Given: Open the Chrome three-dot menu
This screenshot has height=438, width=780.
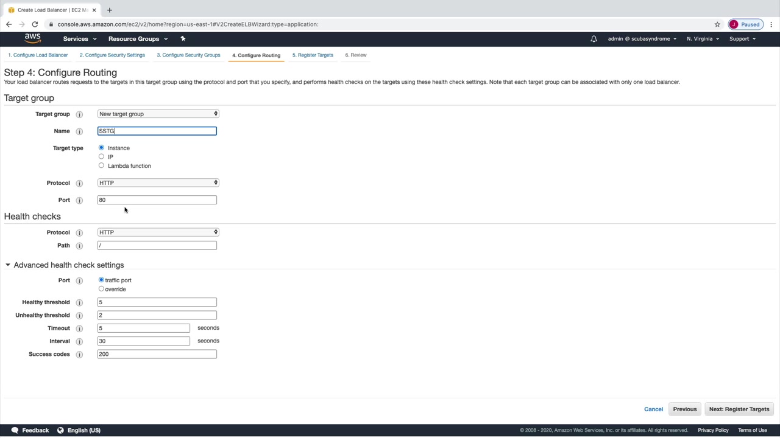Looking at the screenshot, I should (x=771, y=24).
